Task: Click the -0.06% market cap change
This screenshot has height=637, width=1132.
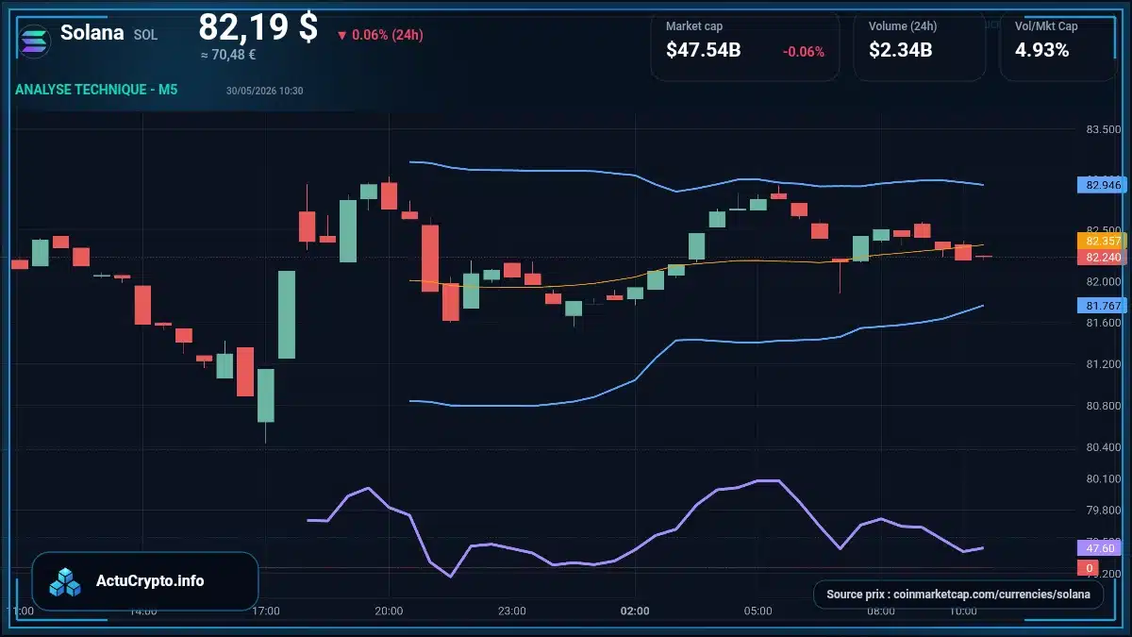Action: pos(804,52)
